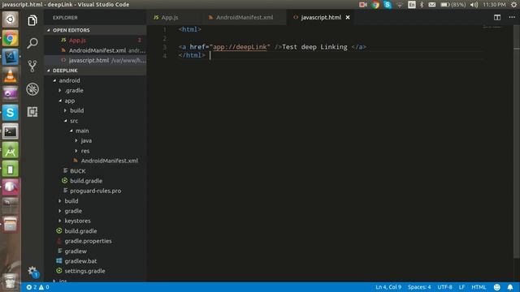This screenshot has height=292, width=520.
Task: Open the battery indicator menu
Action: click(x=453, y=5)
